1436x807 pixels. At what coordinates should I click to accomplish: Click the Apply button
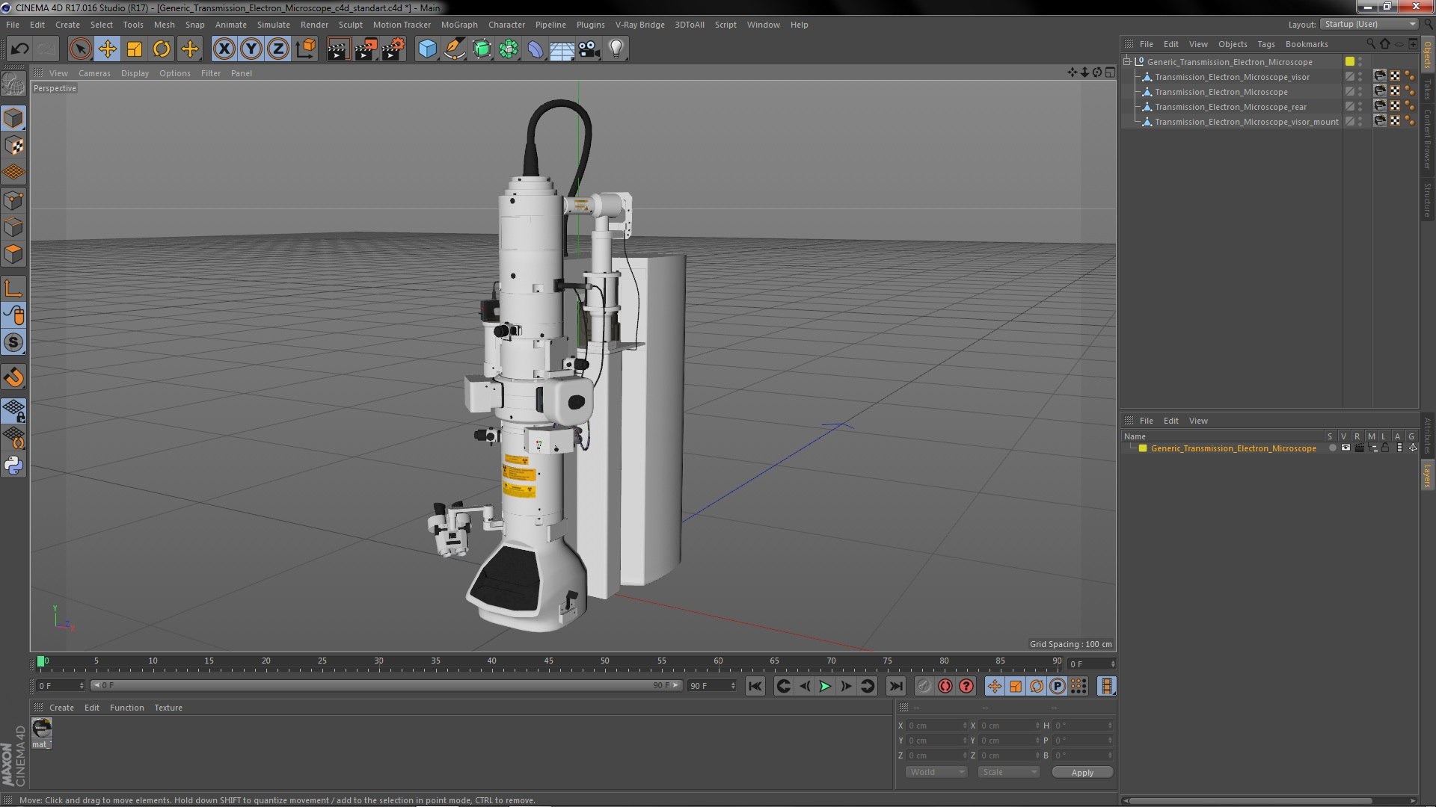tap(1082, 773)
